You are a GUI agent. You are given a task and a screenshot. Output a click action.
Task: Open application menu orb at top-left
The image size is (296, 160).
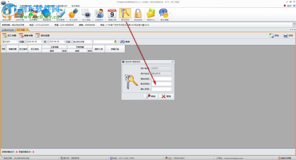[x=4, y=3]
